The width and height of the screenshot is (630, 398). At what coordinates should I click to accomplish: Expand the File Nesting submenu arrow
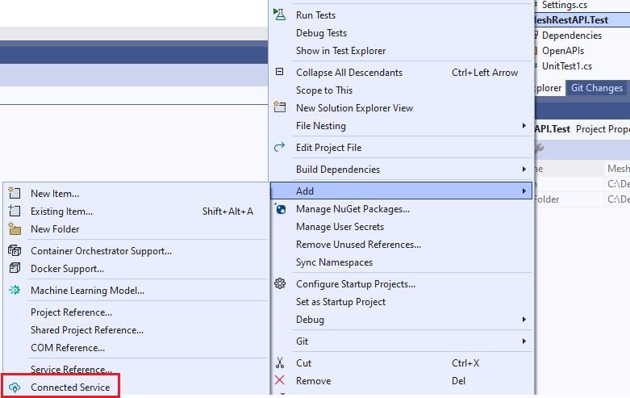pos(524,126)
